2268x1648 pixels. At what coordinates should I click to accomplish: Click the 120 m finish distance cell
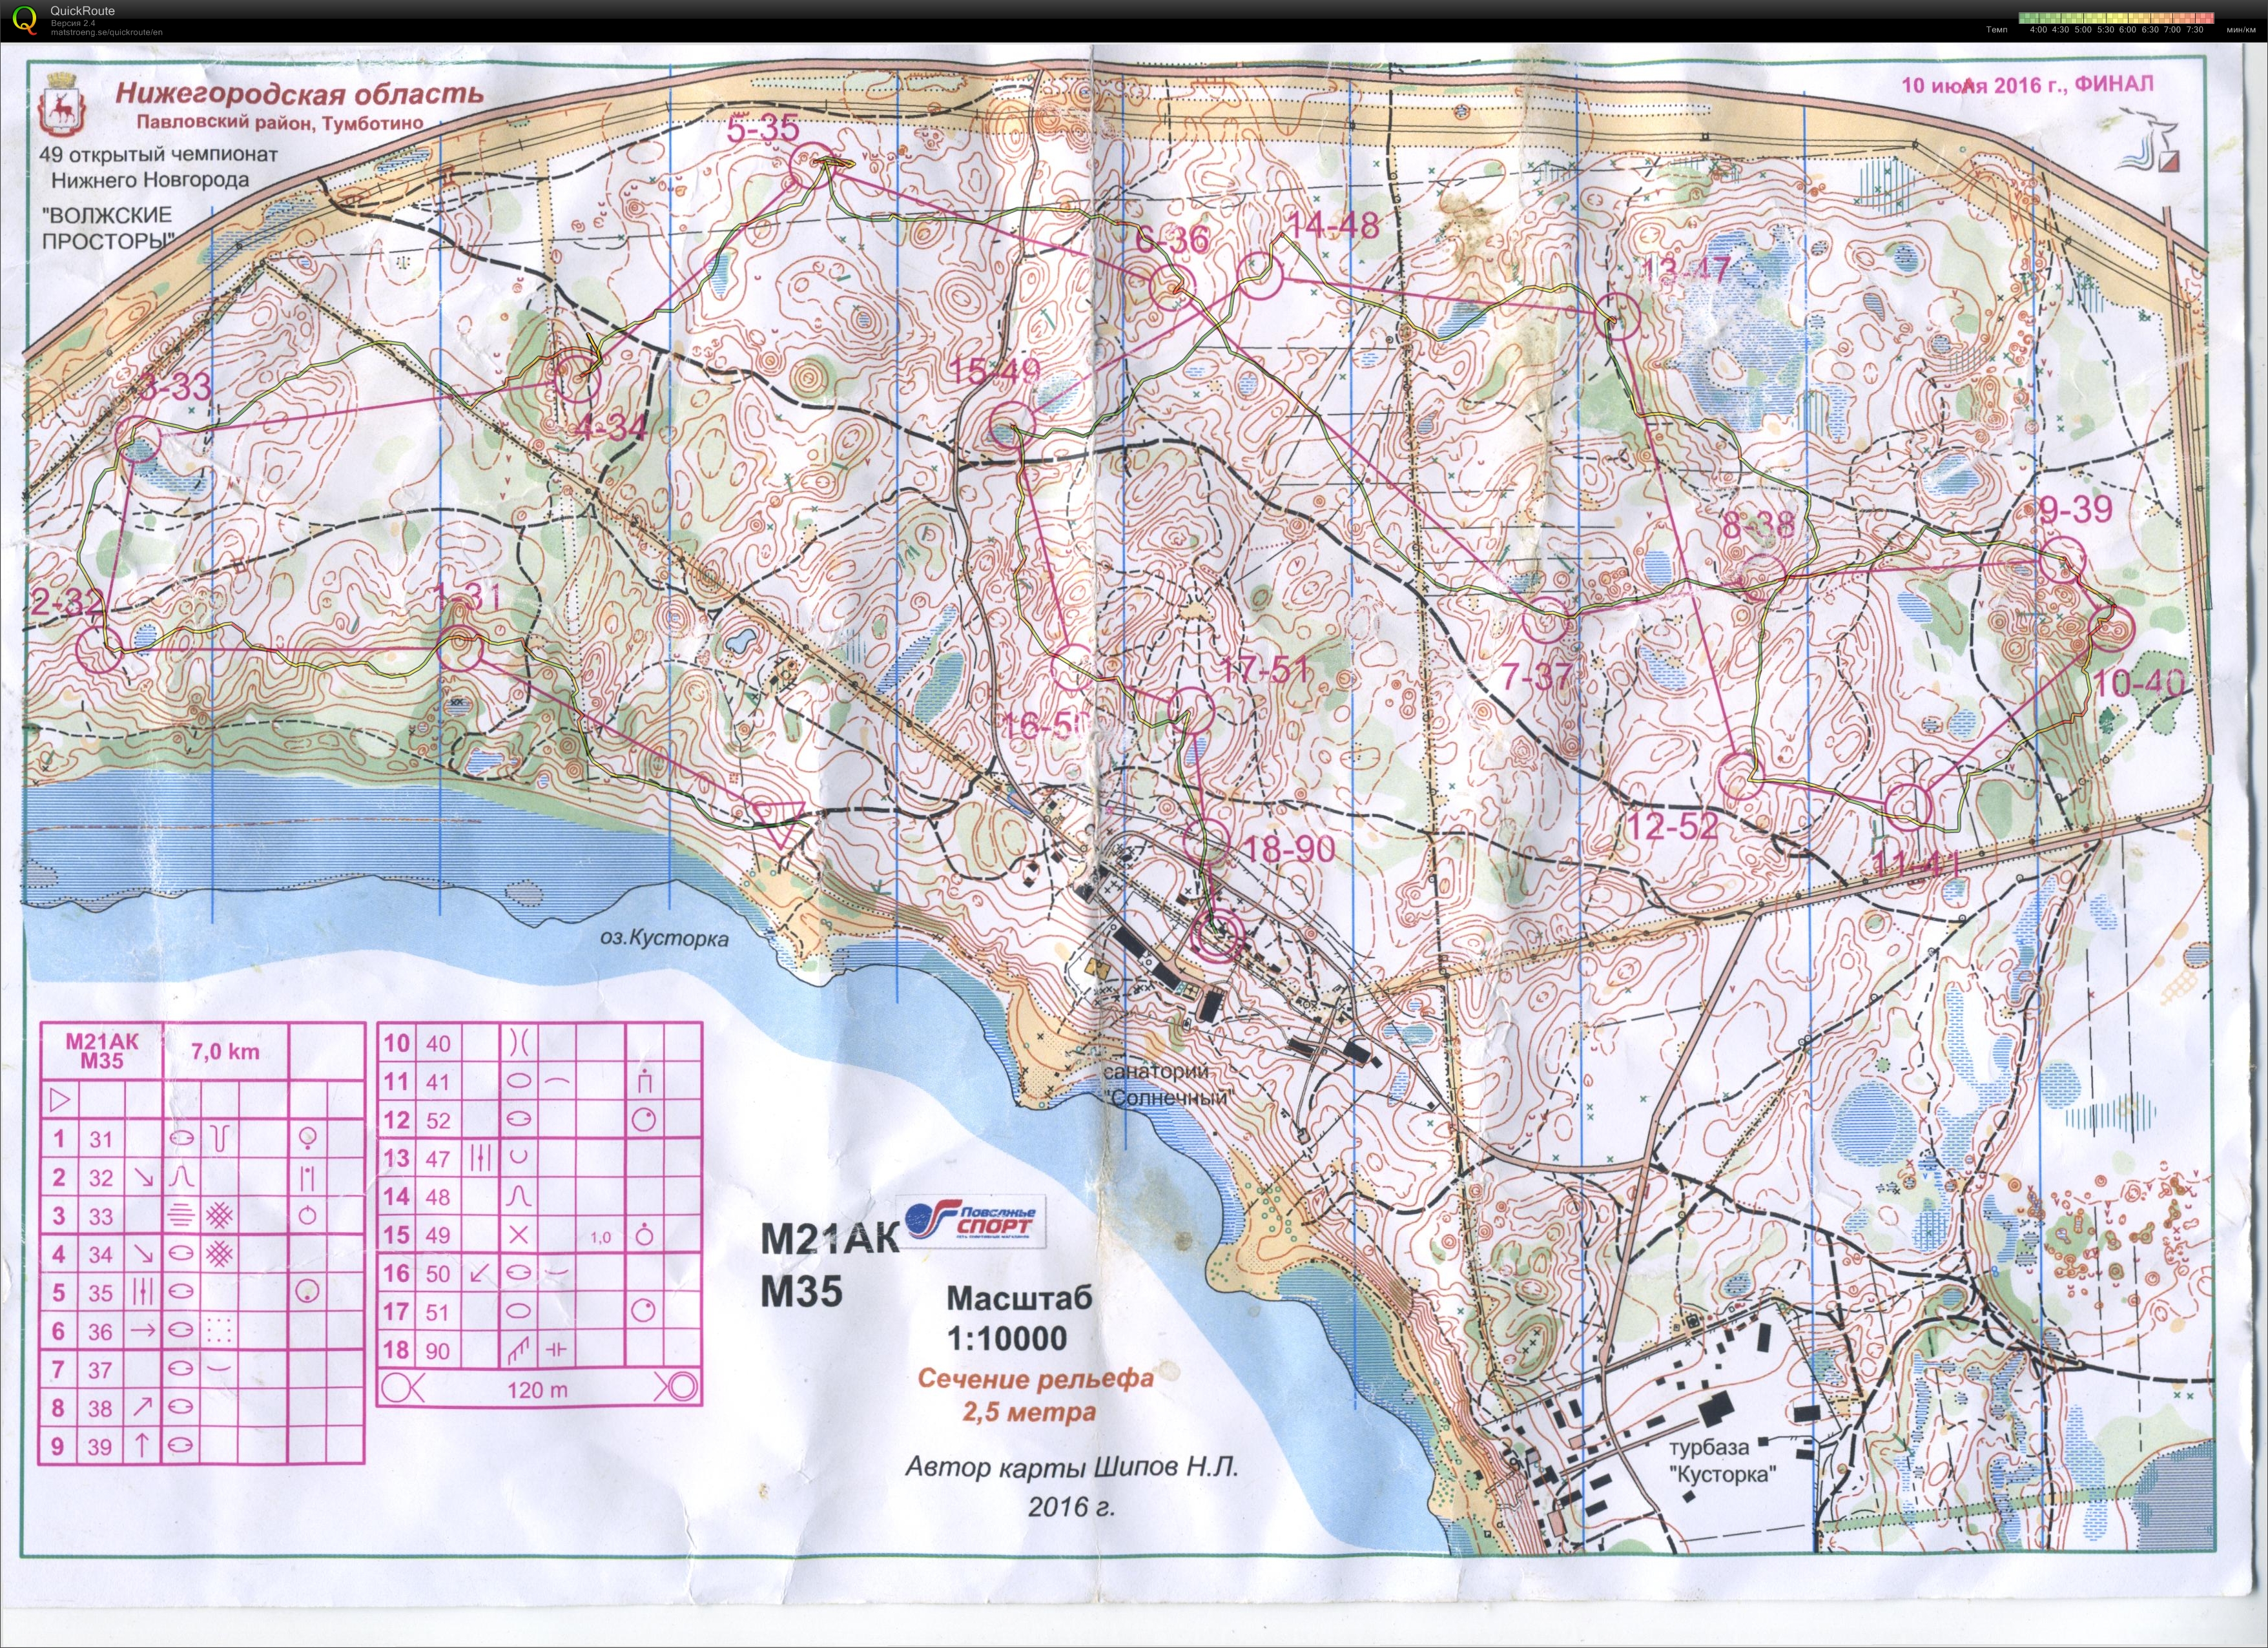537,1389
